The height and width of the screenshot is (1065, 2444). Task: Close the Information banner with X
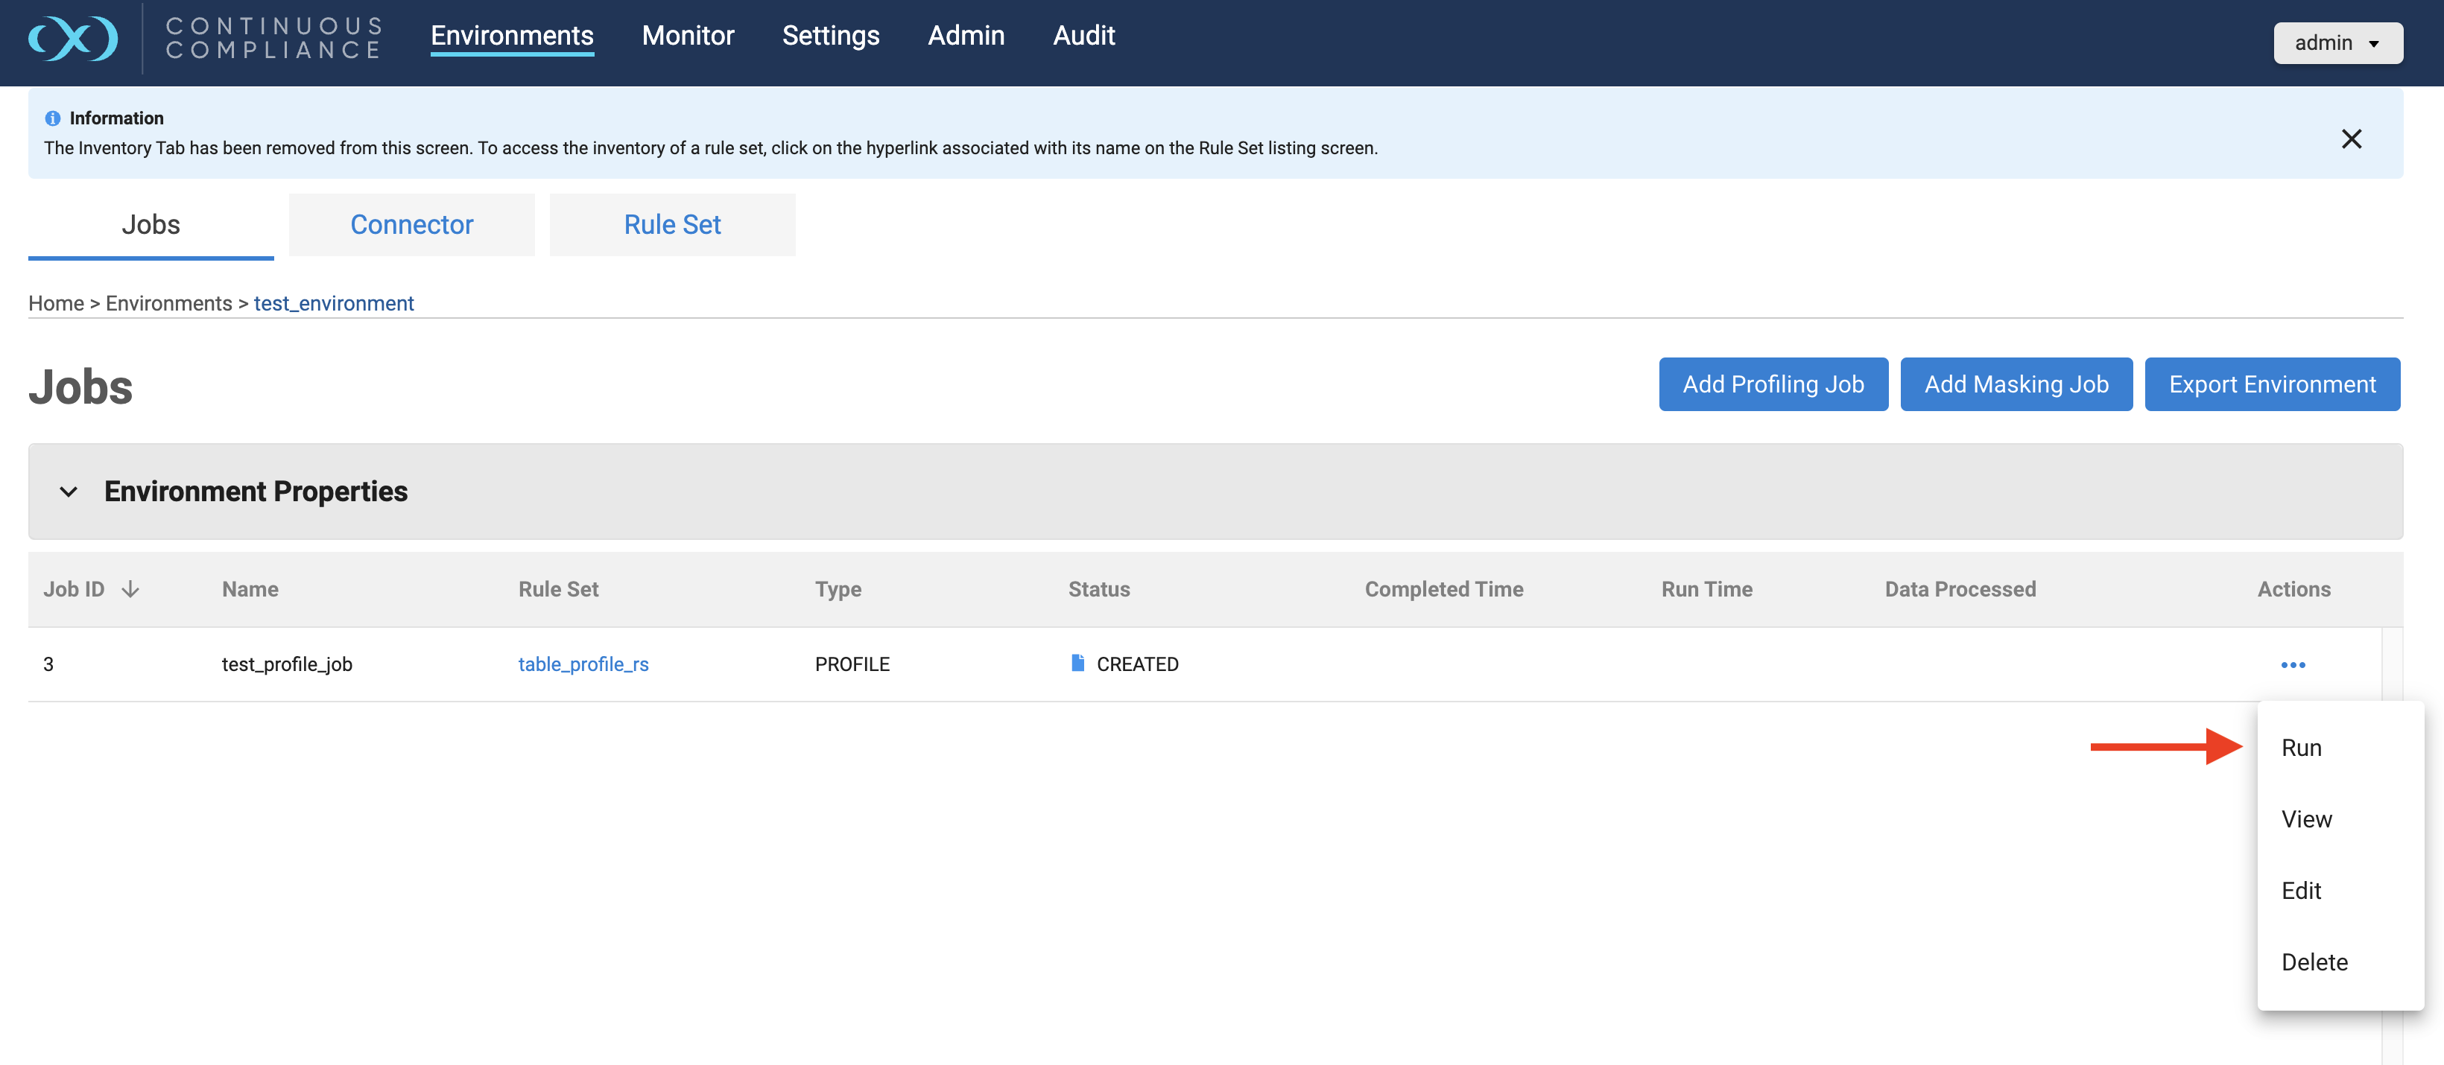point(2350,139)
